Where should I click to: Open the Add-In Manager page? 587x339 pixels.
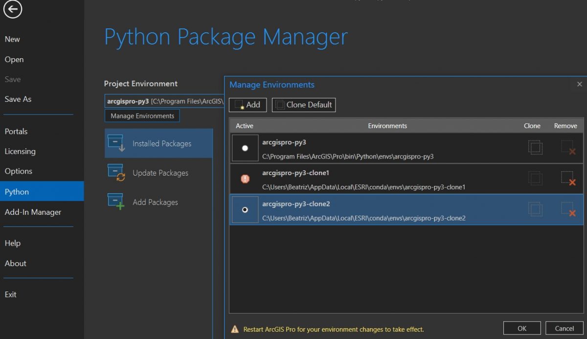[33, 212]
